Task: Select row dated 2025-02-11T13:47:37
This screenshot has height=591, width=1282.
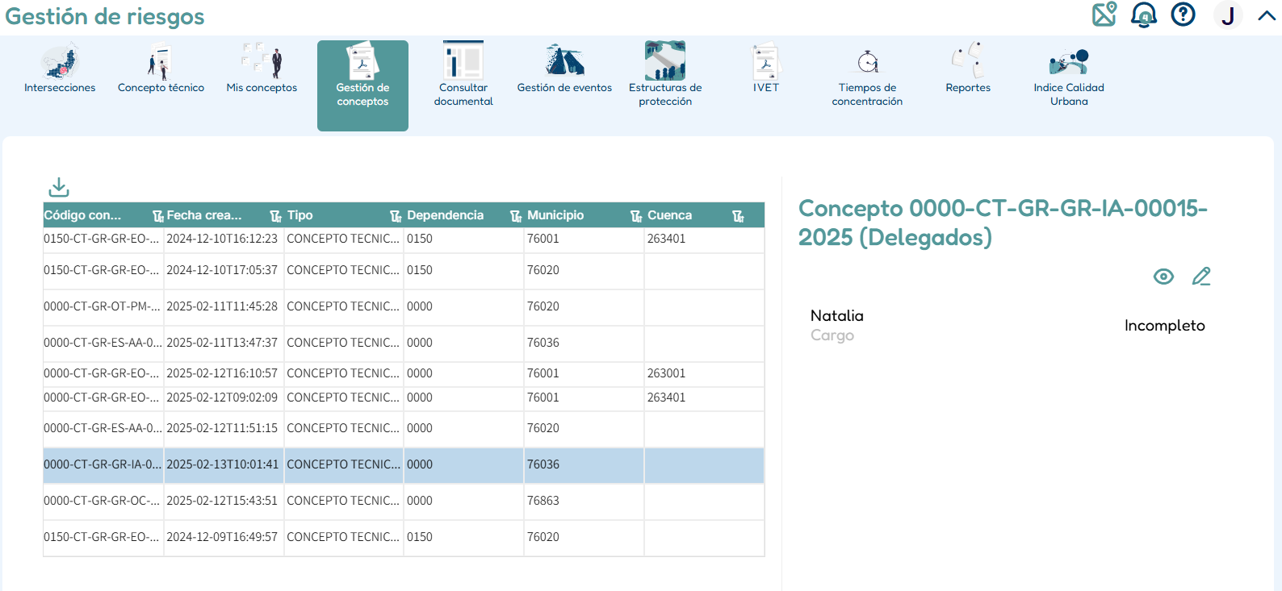Action: (404, 343)
